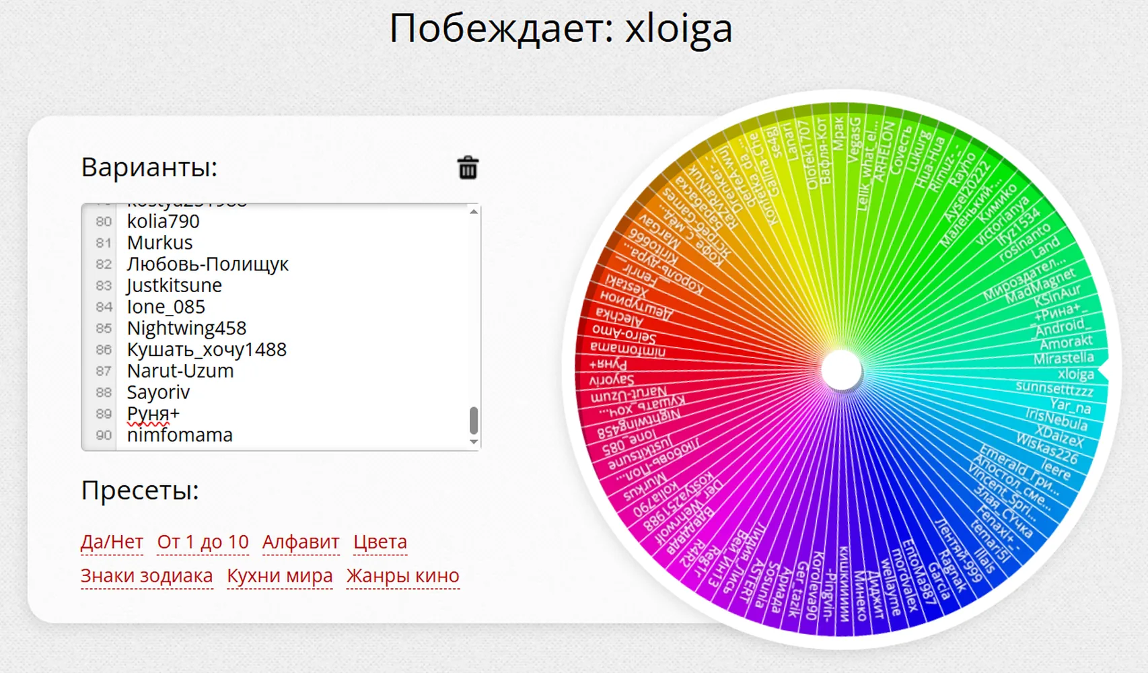Image resolution: width=1148 pixels, height=673 pixels.
Task: Apply the Алфавит preset
Action: [301, 542]
